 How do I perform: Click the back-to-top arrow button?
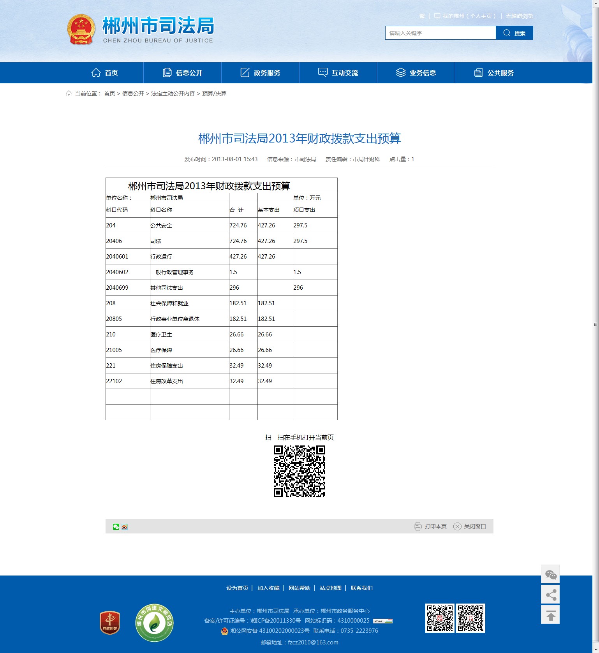click(550, 615)
